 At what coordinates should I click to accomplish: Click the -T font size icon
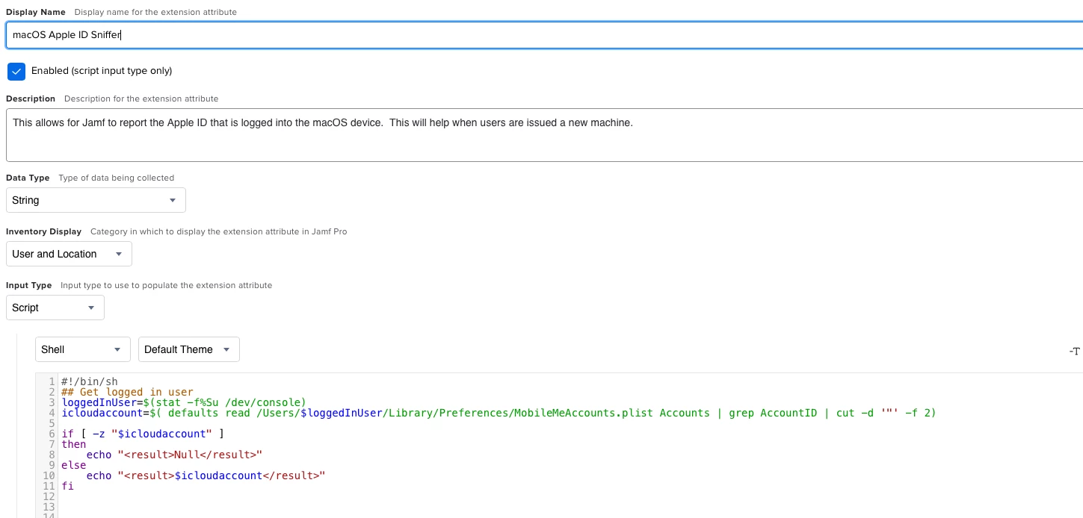pos(1074,351)
